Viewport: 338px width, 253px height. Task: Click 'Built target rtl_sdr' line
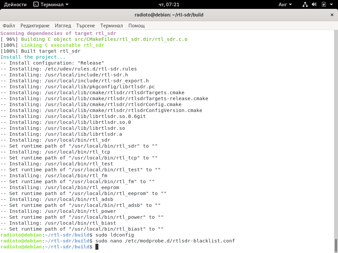click(x=40, y=51)
